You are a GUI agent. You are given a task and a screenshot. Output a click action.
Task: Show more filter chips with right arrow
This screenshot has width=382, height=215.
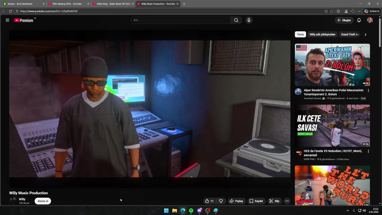pyautogui.click(x=365, y=34)
